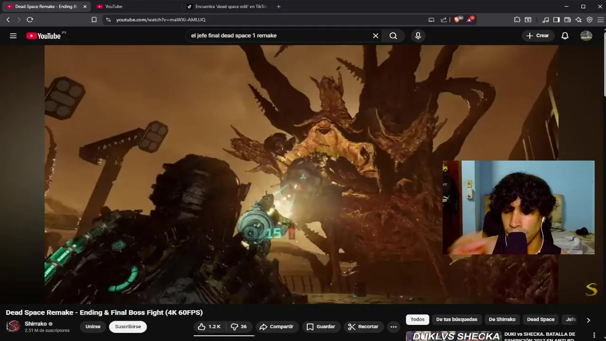Open the YouTube hamburger guide menu
The width and height of the screenshot is (606, 341).
[13, 36]
